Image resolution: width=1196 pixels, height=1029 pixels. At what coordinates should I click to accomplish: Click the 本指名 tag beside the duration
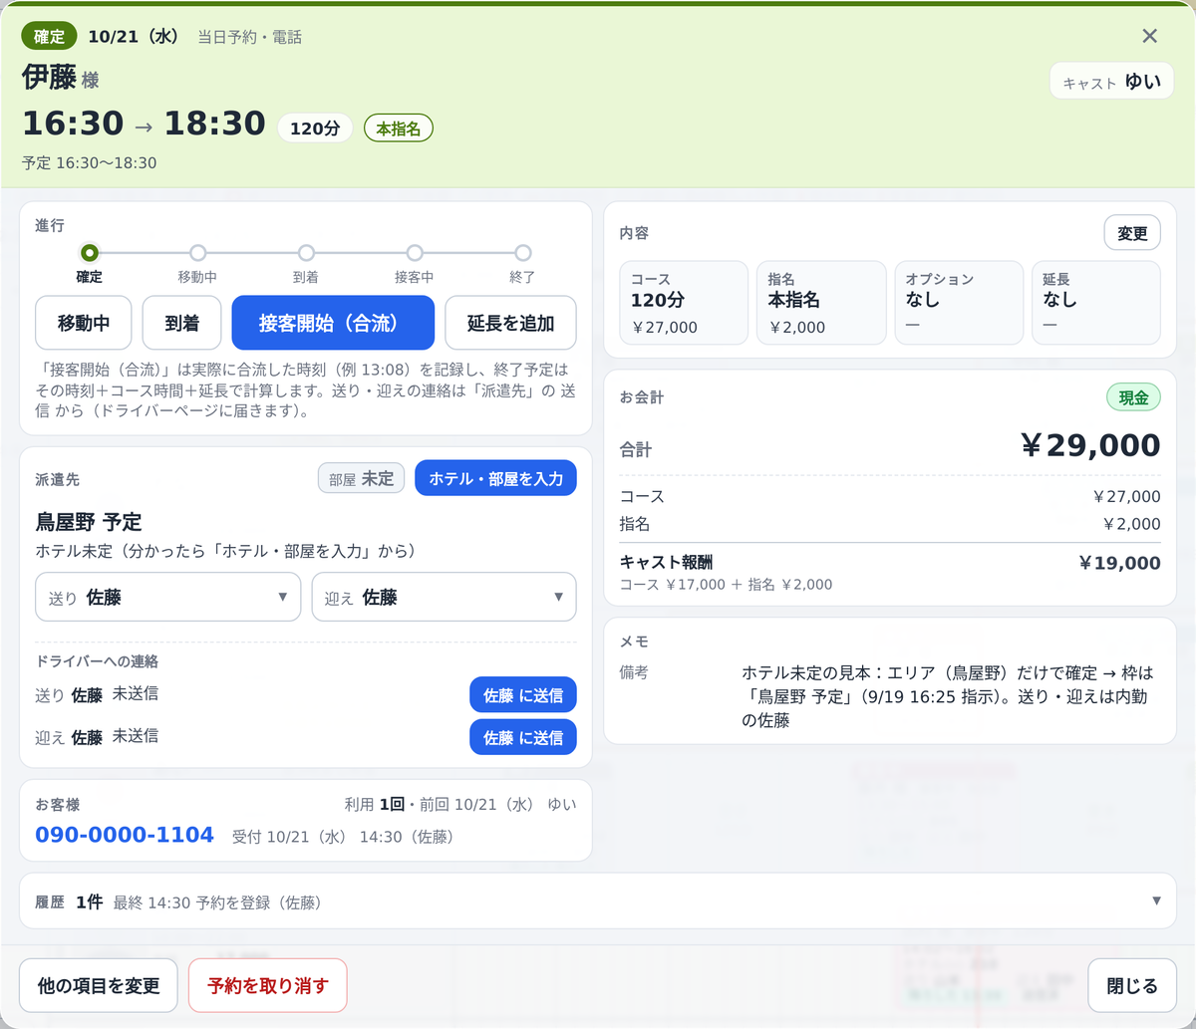(x=399, y=128)
